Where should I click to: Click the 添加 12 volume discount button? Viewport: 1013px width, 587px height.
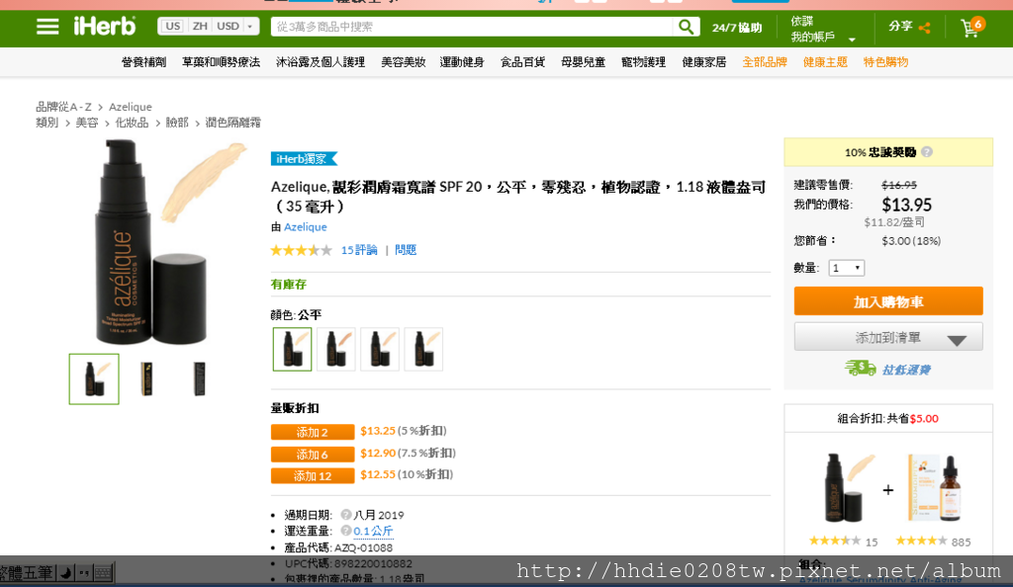313,476
